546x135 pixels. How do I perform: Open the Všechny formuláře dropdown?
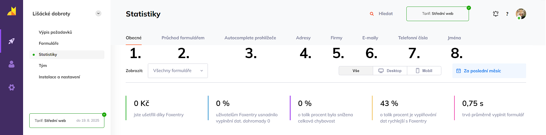coord(178,71)
